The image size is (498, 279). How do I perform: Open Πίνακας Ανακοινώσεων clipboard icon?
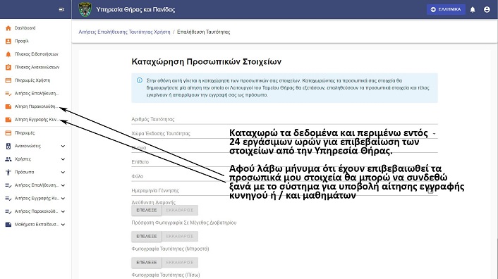pos(8,67)
